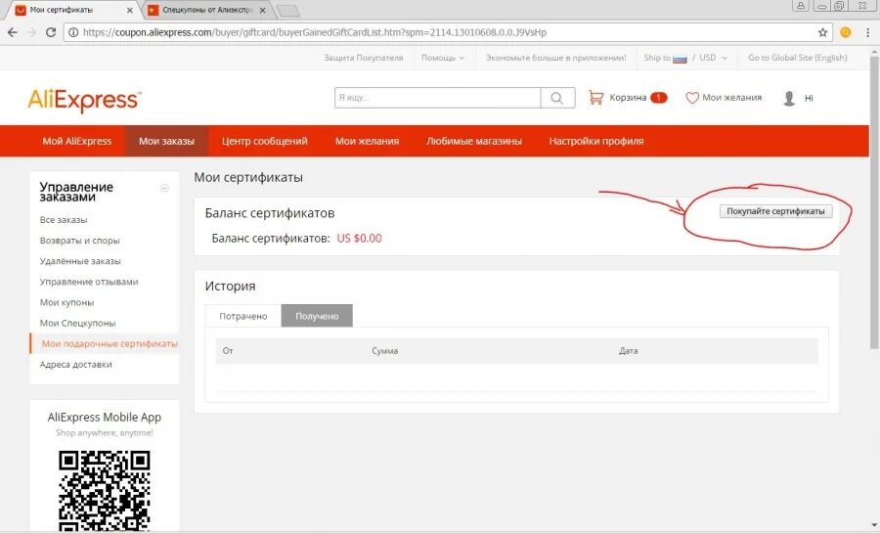Open Все заказы in sidebar
The height and width of the screenshot is (534, 880).
[64, 220]
